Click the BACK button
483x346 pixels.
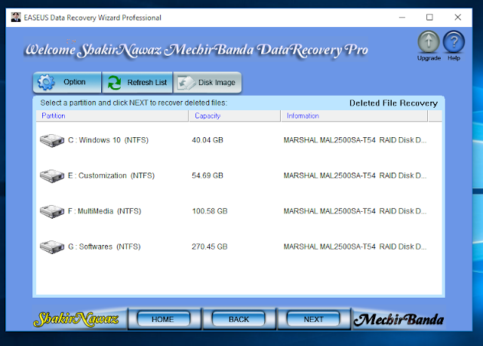click(x=238, y=320)
